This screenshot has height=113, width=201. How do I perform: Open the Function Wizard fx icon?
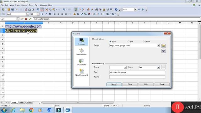point(22,19)
